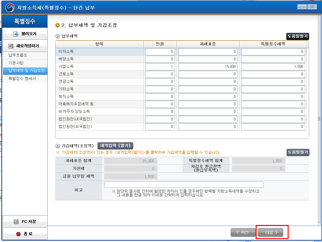Click the 새로작성하기 new document icon
322x242 pixels.
coord(11,46)
